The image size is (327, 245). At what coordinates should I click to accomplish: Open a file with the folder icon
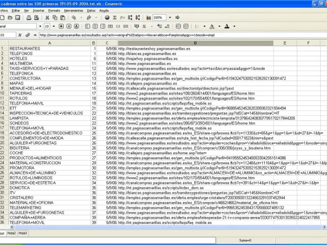10,18
